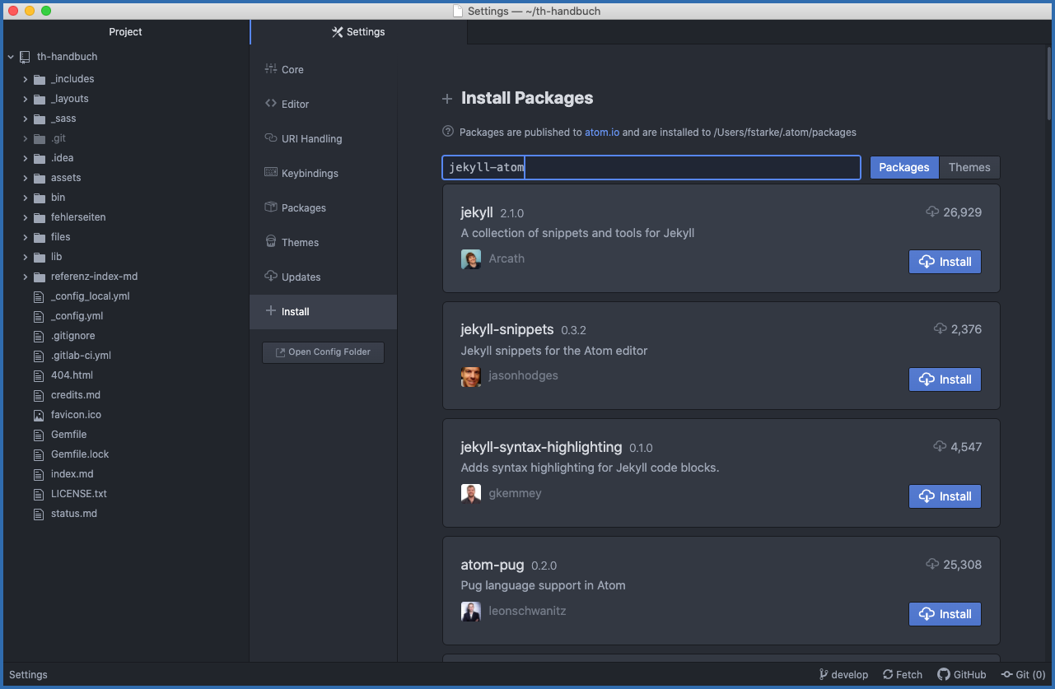Expand the assets folder chevron
The width and height of the screenshot is (1055, 689).
pos(26,178)
